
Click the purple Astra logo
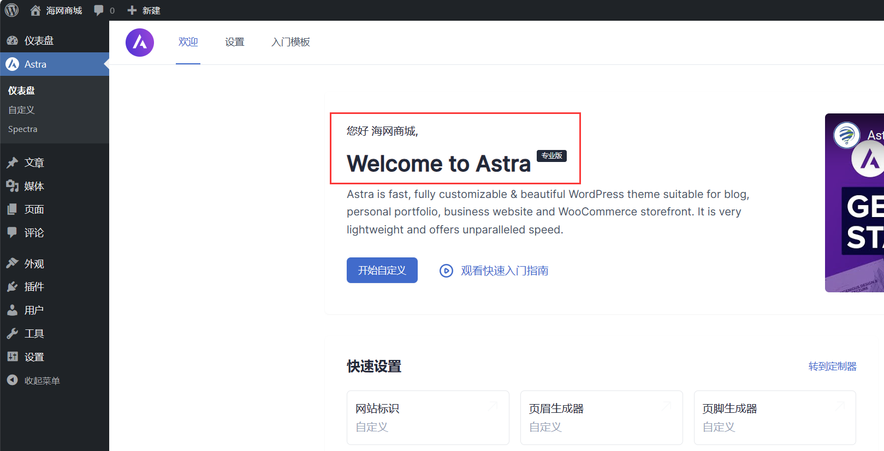(140, 43)
